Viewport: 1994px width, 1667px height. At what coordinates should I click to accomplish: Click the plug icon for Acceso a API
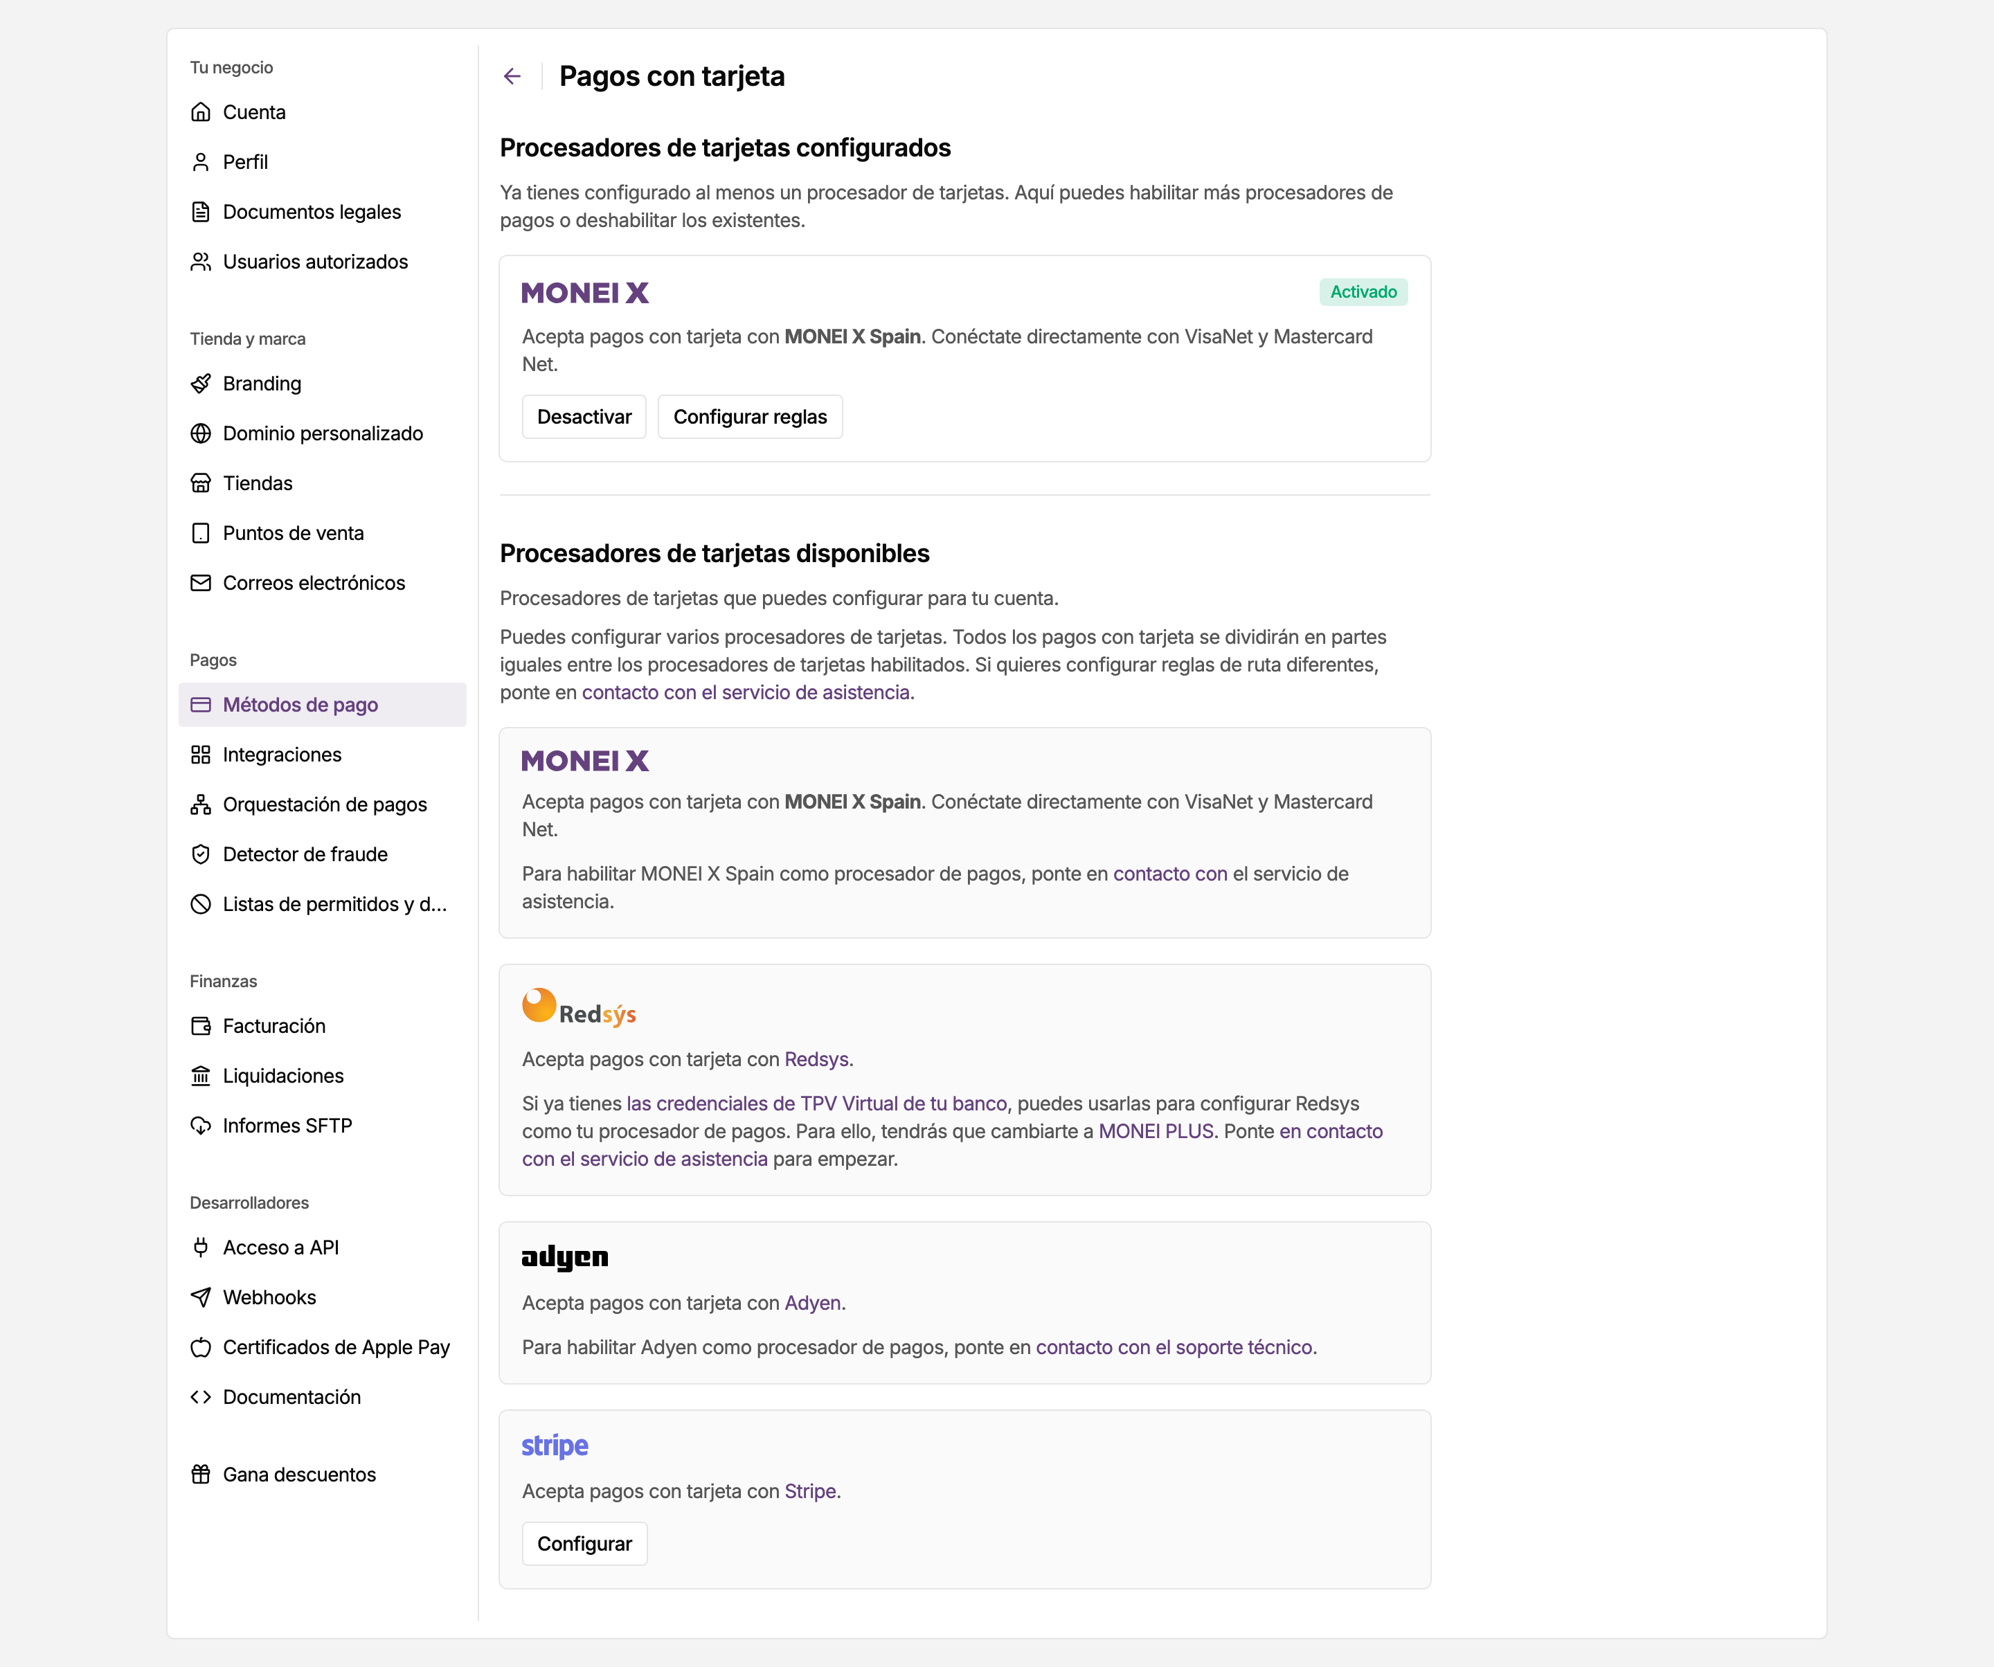click(x=200, y=1247)
